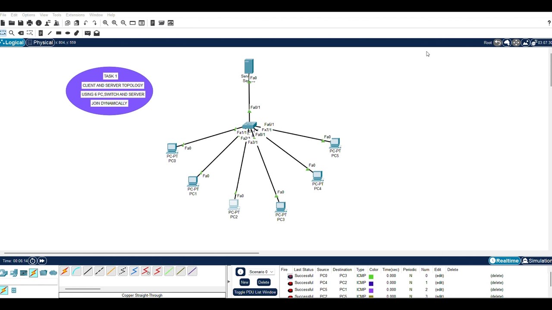Open network information icon
The image size is (552, 310).
(x=39, y=23)
